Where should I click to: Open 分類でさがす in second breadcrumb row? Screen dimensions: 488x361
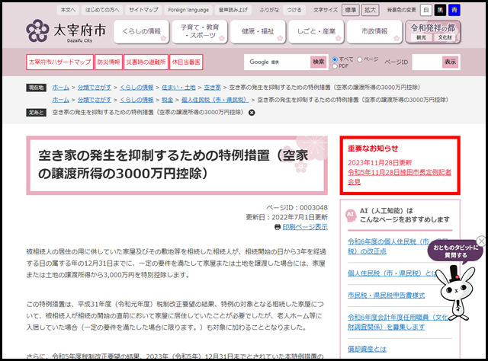tap(95, 100)
